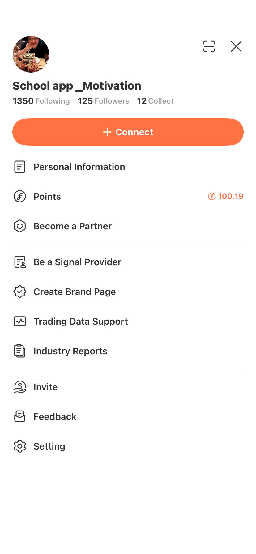Screen dimensions: 256x554
Task: Open the Personal Information menu entry
Action: (x=128, y=167)
